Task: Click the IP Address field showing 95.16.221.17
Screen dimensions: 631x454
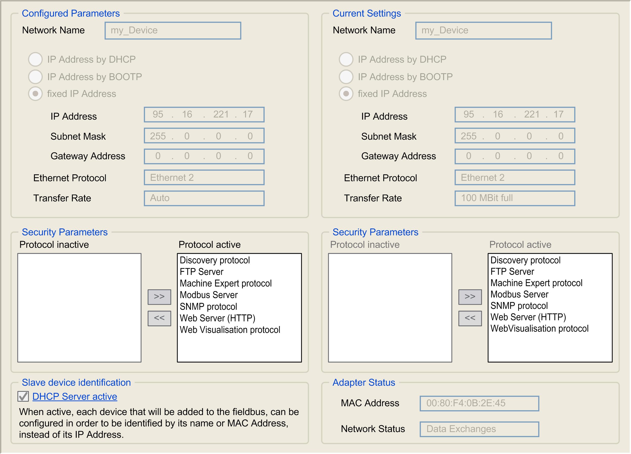Action: [204, 114]
